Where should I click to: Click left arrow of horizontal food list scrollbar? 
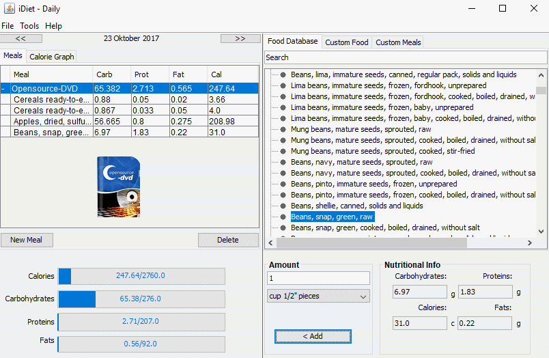coord(270,243)
